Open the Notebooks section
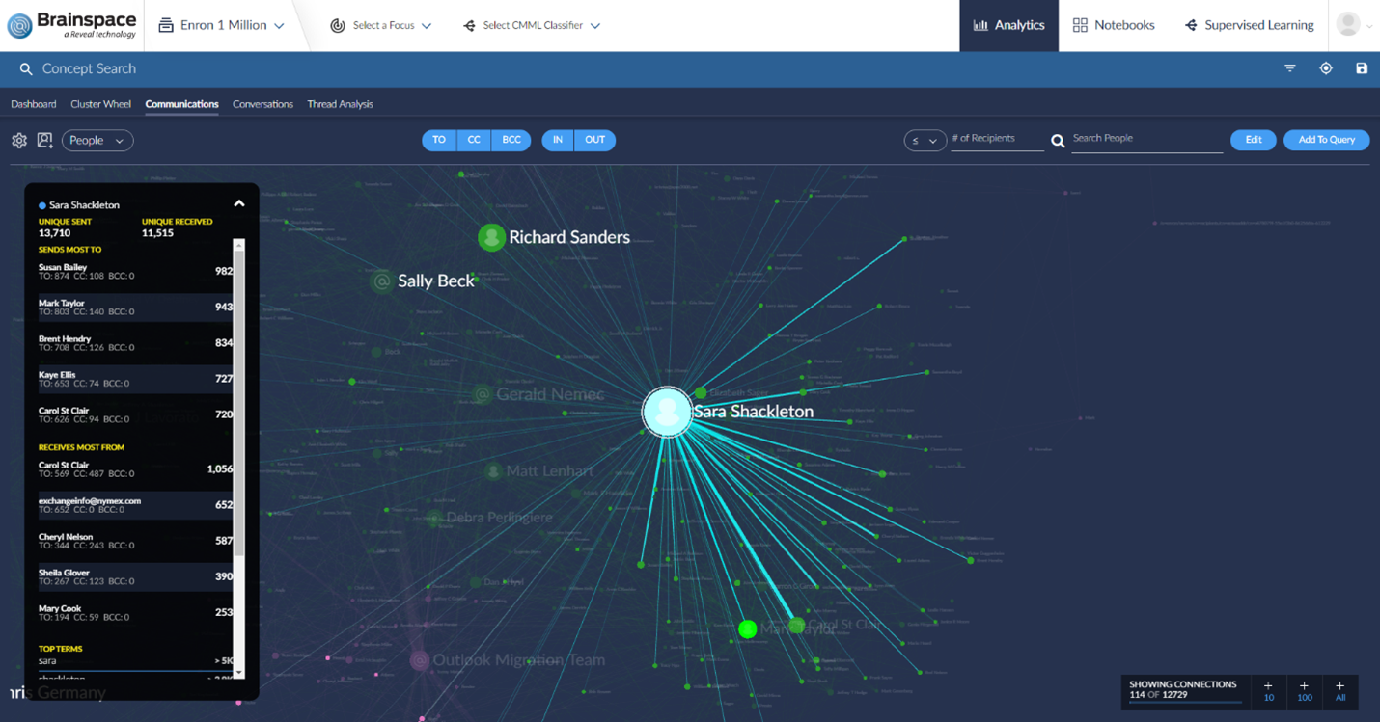The image size is (1380, 722). point(1113,25)
